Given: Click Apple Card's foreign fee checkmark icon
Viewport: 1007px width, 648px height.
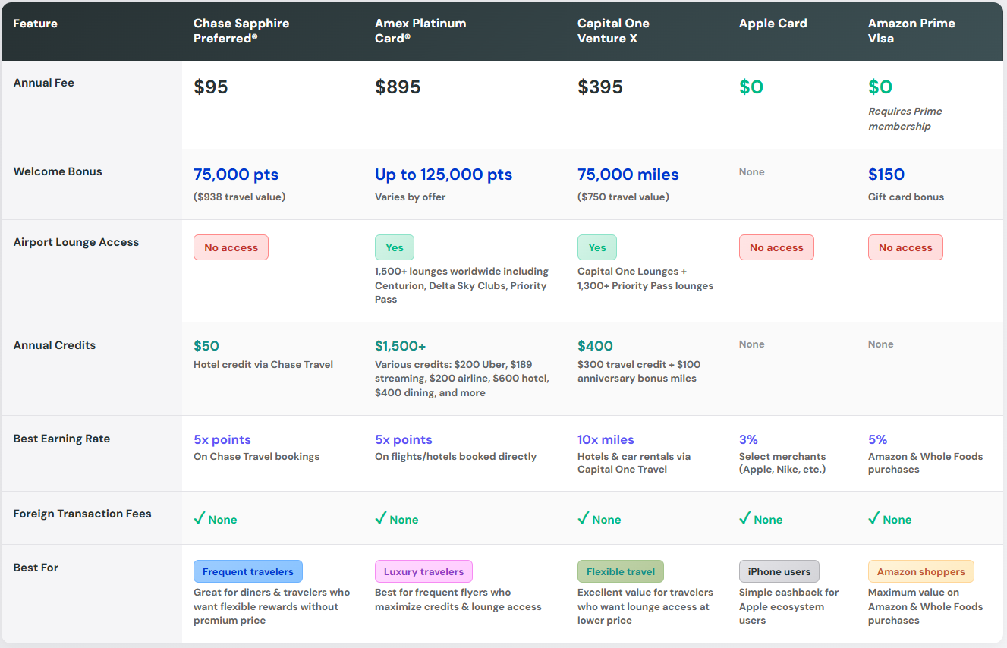Looking at the screenshot, I should pos(744,518).
